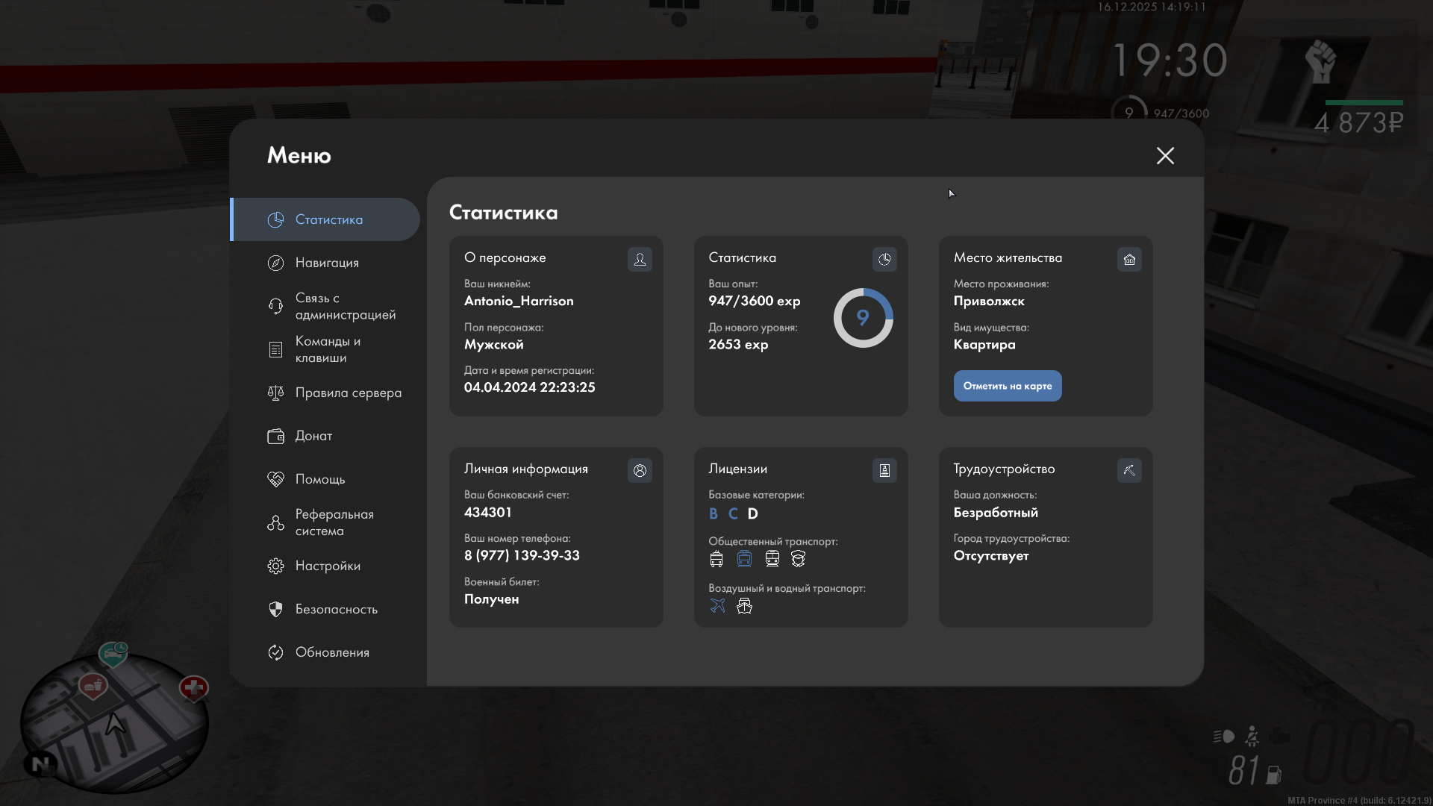Select Настройки in the sidebar
Image resolution: width=1433 pixels, height=806 pixels.
point(327,566)
